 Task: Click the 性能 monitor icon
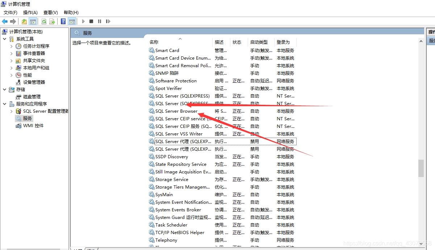(x=18, y=75)
